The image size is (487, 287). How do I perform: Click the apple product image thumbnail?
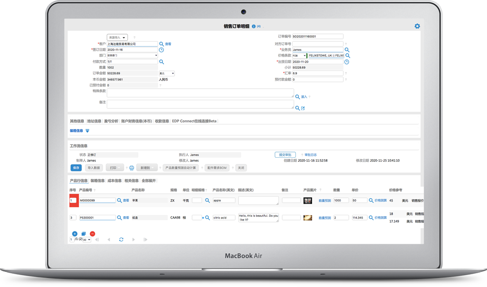pyautogui.click(x=308, y=201)
